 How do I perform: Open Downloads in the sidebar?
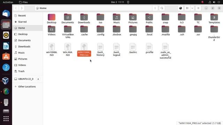[28, 47]
